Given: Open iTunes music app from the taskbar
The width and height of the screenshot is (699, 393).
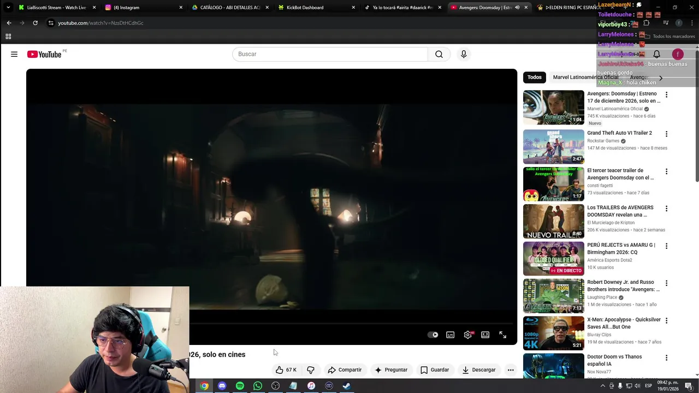Looking at the screenshot, I should (x=311, y=386).
